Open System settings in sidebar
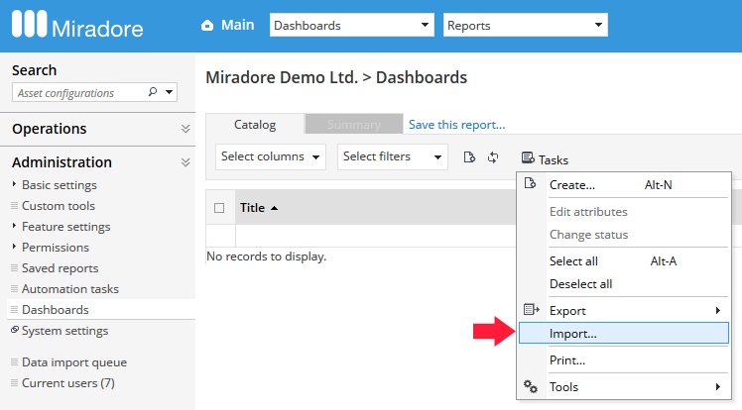Screen dimensions: 742x410 pos(64,330)
